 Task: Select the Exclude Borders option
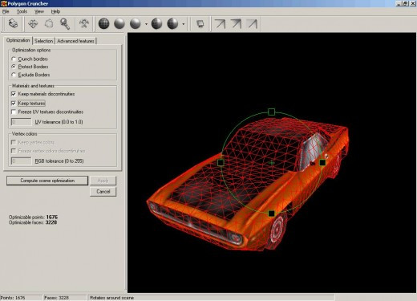click(x=14, y=75)
